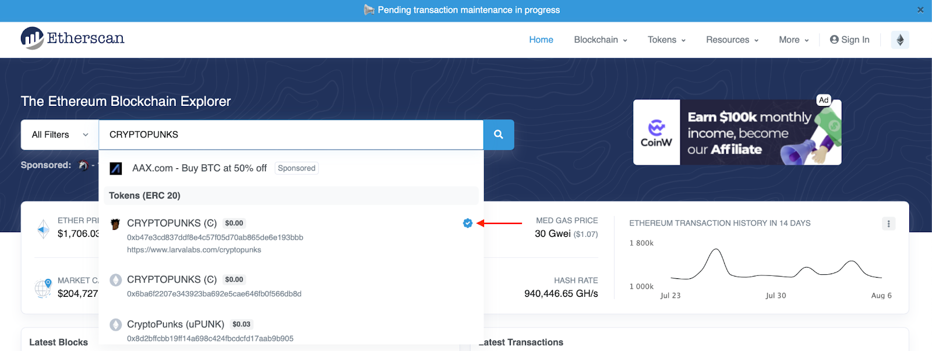Screen dimensions: 932x351
Task: Click the verified blue checkmark badge
Action: click(468, 223)
